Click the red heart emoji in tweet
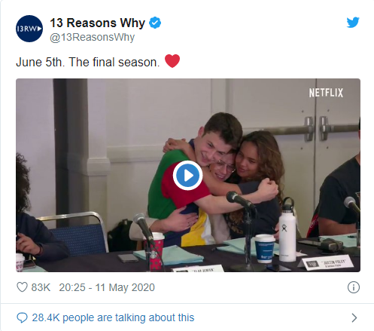The height and width of the screenshot is (331, 374). 172,61
